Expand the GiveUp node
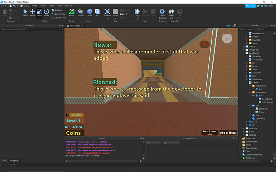The height and width of the screenshot is (172, 276). click(x=243, y=47)
